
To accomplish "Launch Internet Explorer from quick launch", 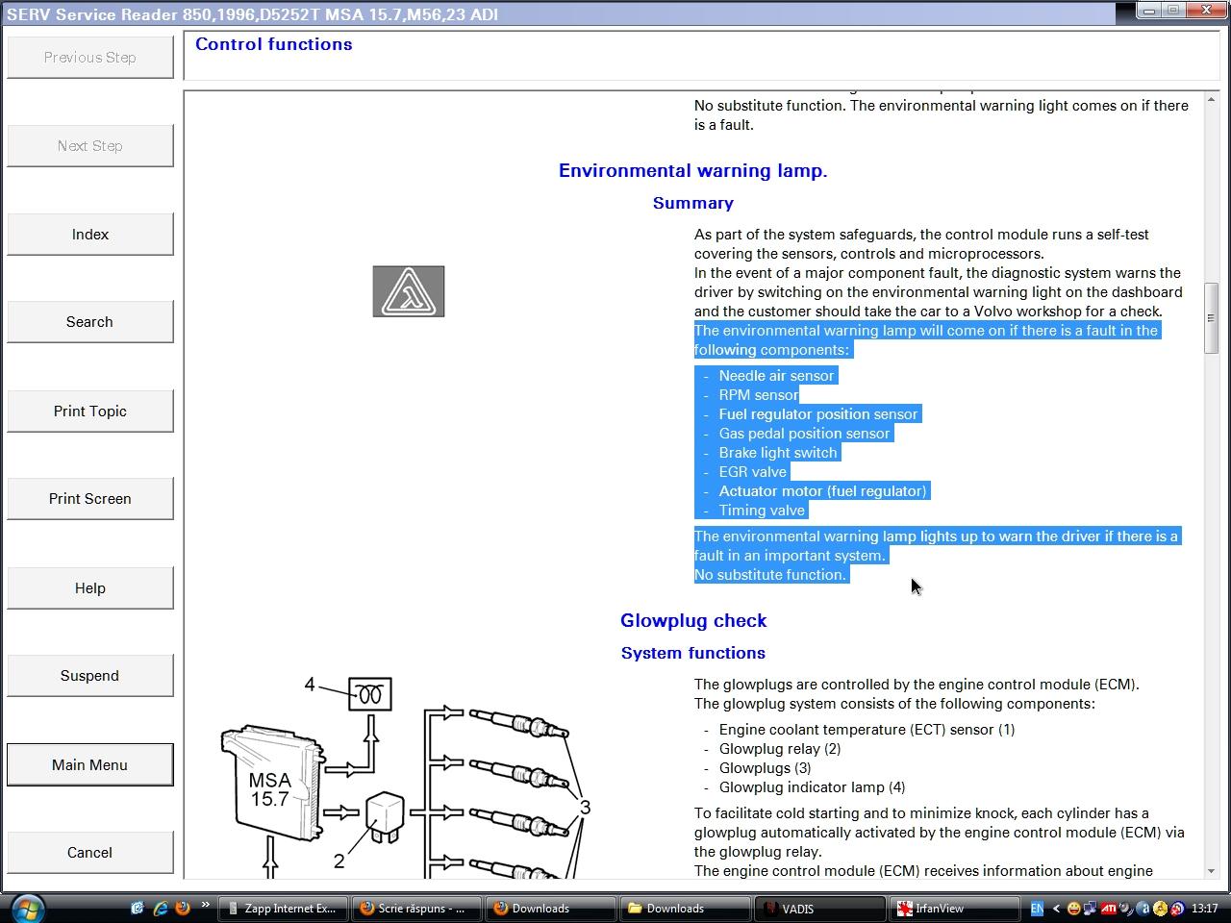I will coord(161,908).
